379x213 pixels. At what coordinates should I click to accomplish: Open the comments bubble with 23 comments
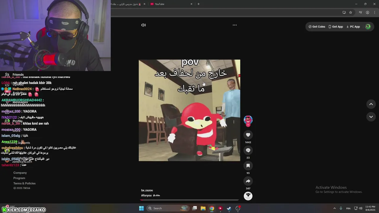tap(248, 150)
